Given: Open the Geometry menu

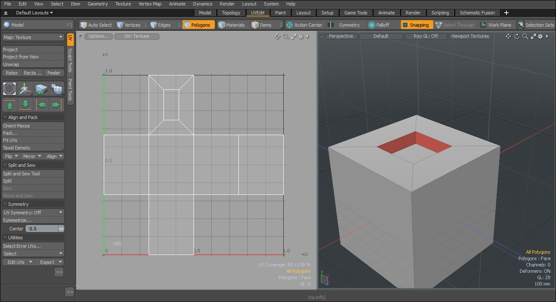Looking at the screenshot, I should (97, 4).
